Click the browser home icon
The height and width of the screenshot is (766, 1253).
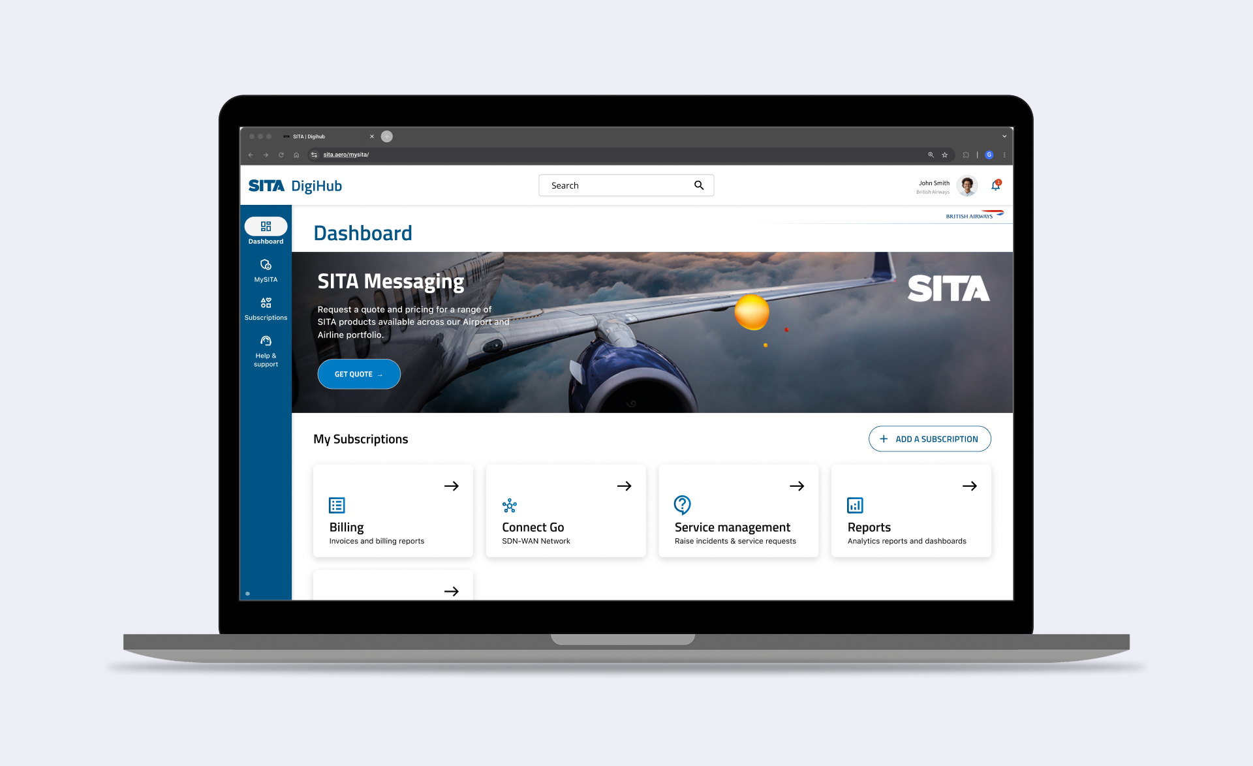(296, 155)
